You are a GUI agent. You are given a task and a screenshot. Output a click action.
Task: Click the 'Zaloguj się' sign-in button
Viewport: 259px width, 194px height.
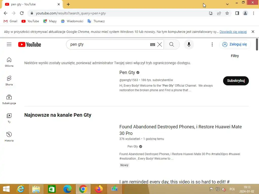235,44
